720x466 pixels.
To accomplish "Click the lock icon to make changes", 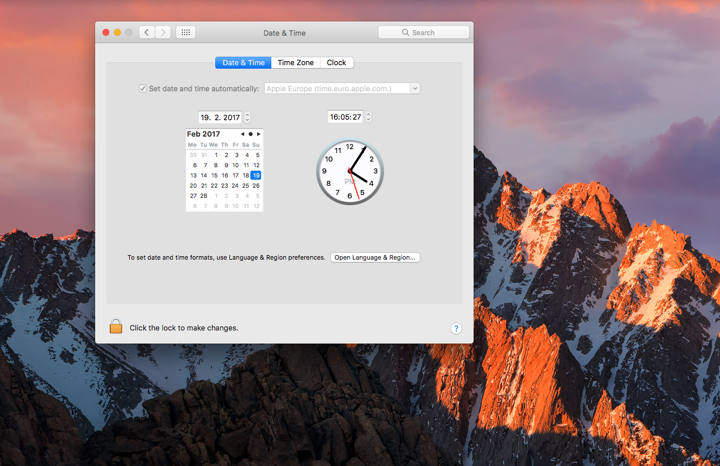I will 116,326.
